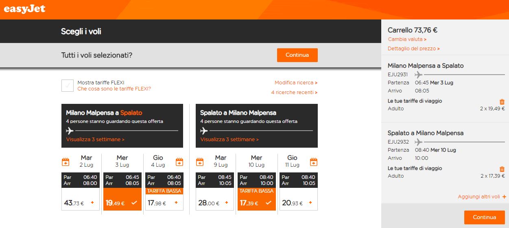The height and width of the screenshot is (228, 509).
Task: Select the 06:40 flight on Mar 2 Lug
Action: click(81, 191)
